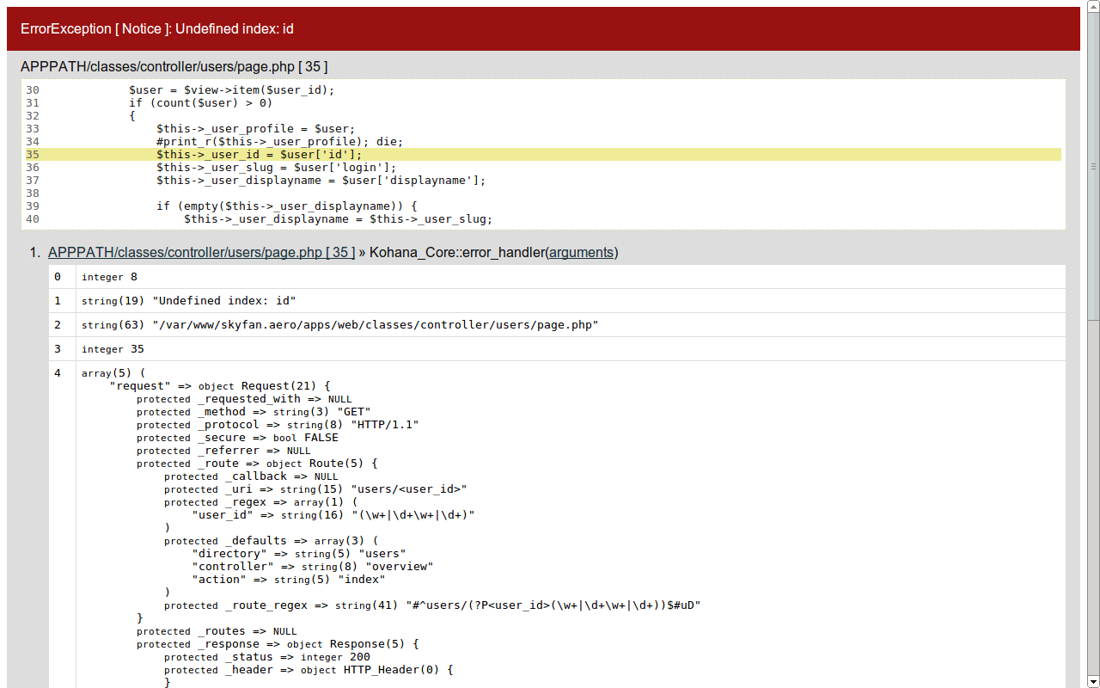The image size is (1100, 688).
Task: Toggle the "arguments" link for error_handler
Action: (x=581, y=253)
